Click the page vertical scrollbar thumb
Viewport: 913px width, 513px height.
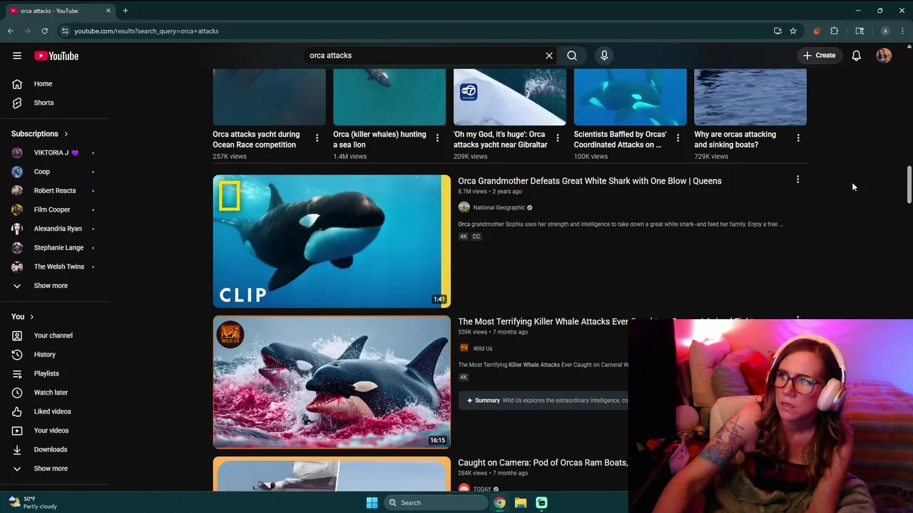click(x=909, y=184)
